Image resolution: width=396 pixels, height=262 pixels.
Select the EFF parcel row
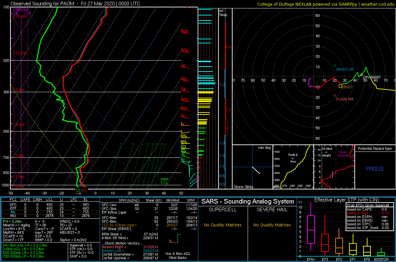click(x=50, y=208)
